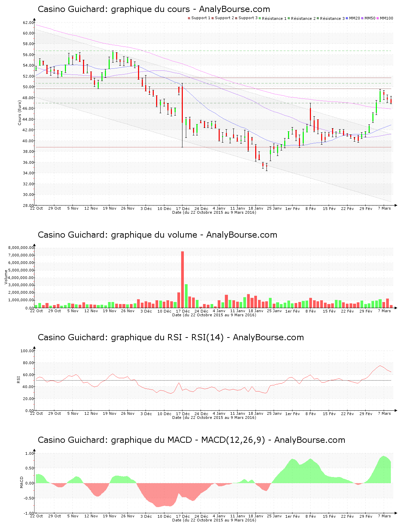Select the Support 2 legend label
410x530 pixels.
(224, 18)
